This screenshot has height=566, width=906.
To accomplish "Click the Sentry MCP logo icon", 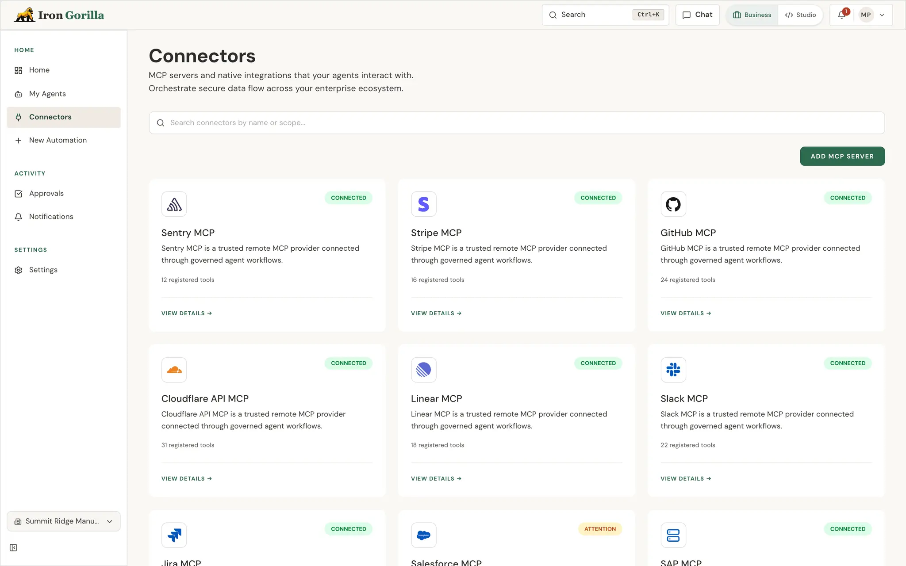I will click(x=174, y=204).
